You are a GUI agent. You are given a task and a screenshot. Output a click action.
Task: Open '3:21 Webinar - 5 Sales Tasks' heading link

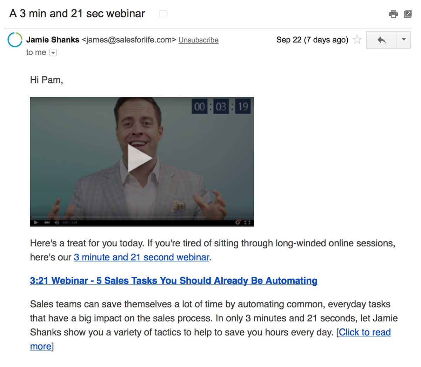[x=174, y=281]
